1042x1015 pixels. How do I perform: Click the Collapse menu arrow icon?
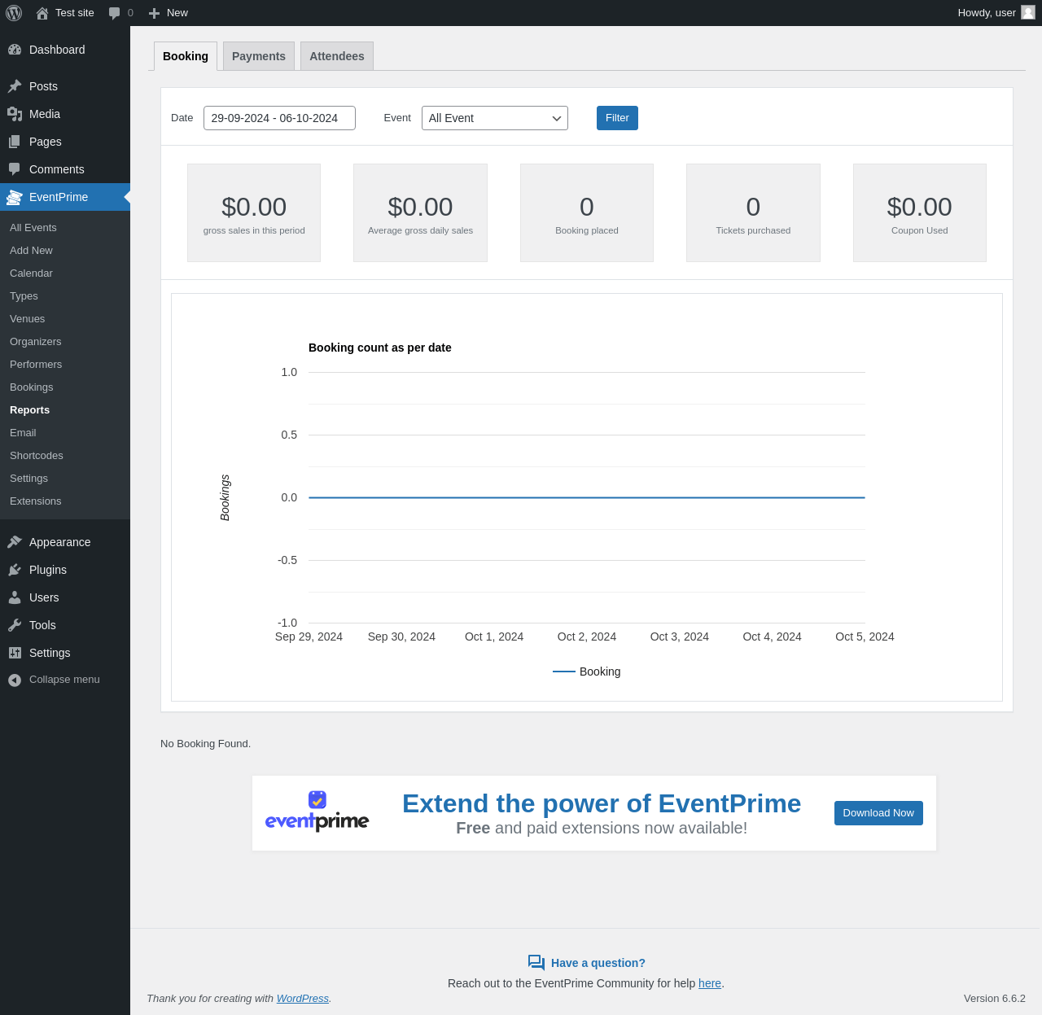[x=15, y=680]
